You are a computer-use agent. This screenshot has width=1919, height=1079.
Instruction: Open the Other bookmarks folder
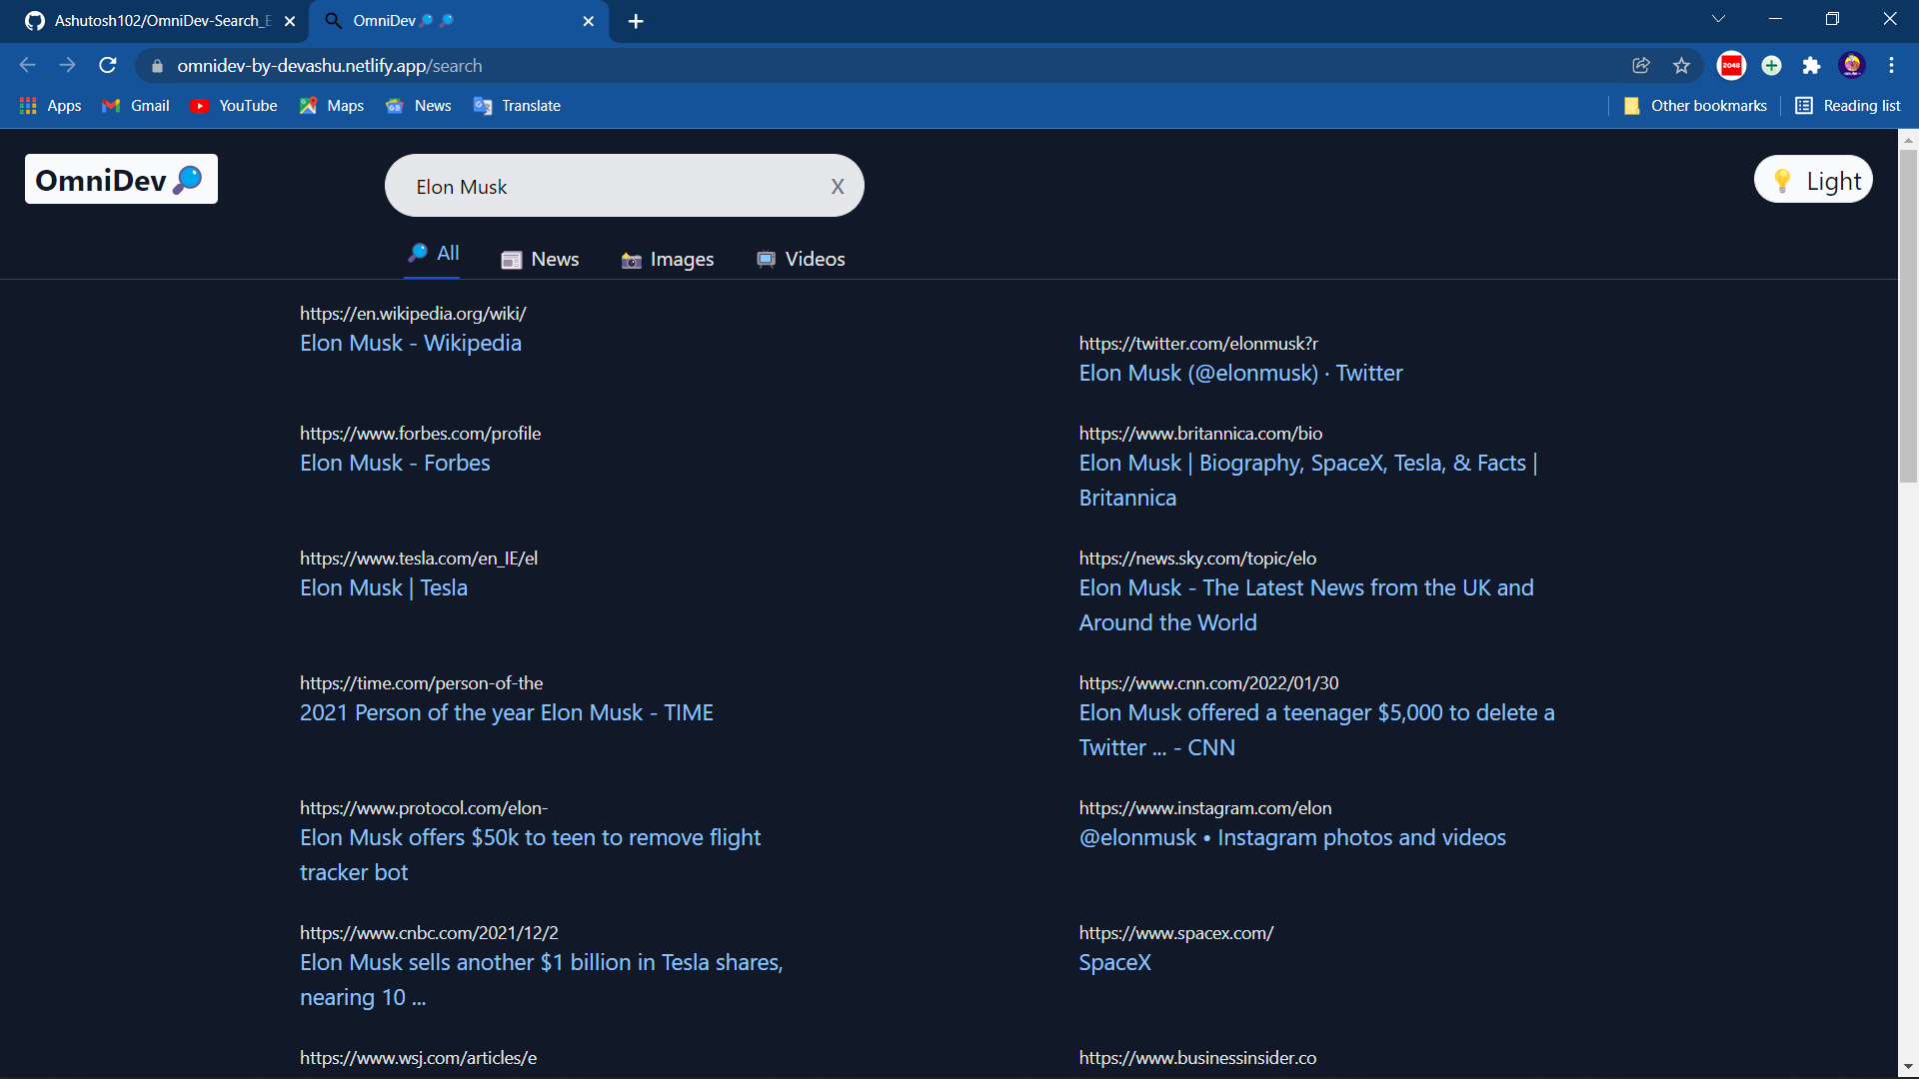pos(1695,106)
